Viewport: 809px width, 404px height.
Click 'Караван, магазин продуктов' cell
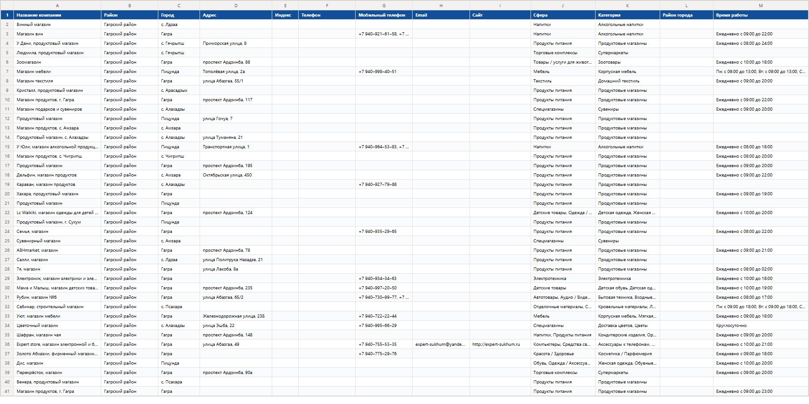pyautogui.click(x=57, y=185)
